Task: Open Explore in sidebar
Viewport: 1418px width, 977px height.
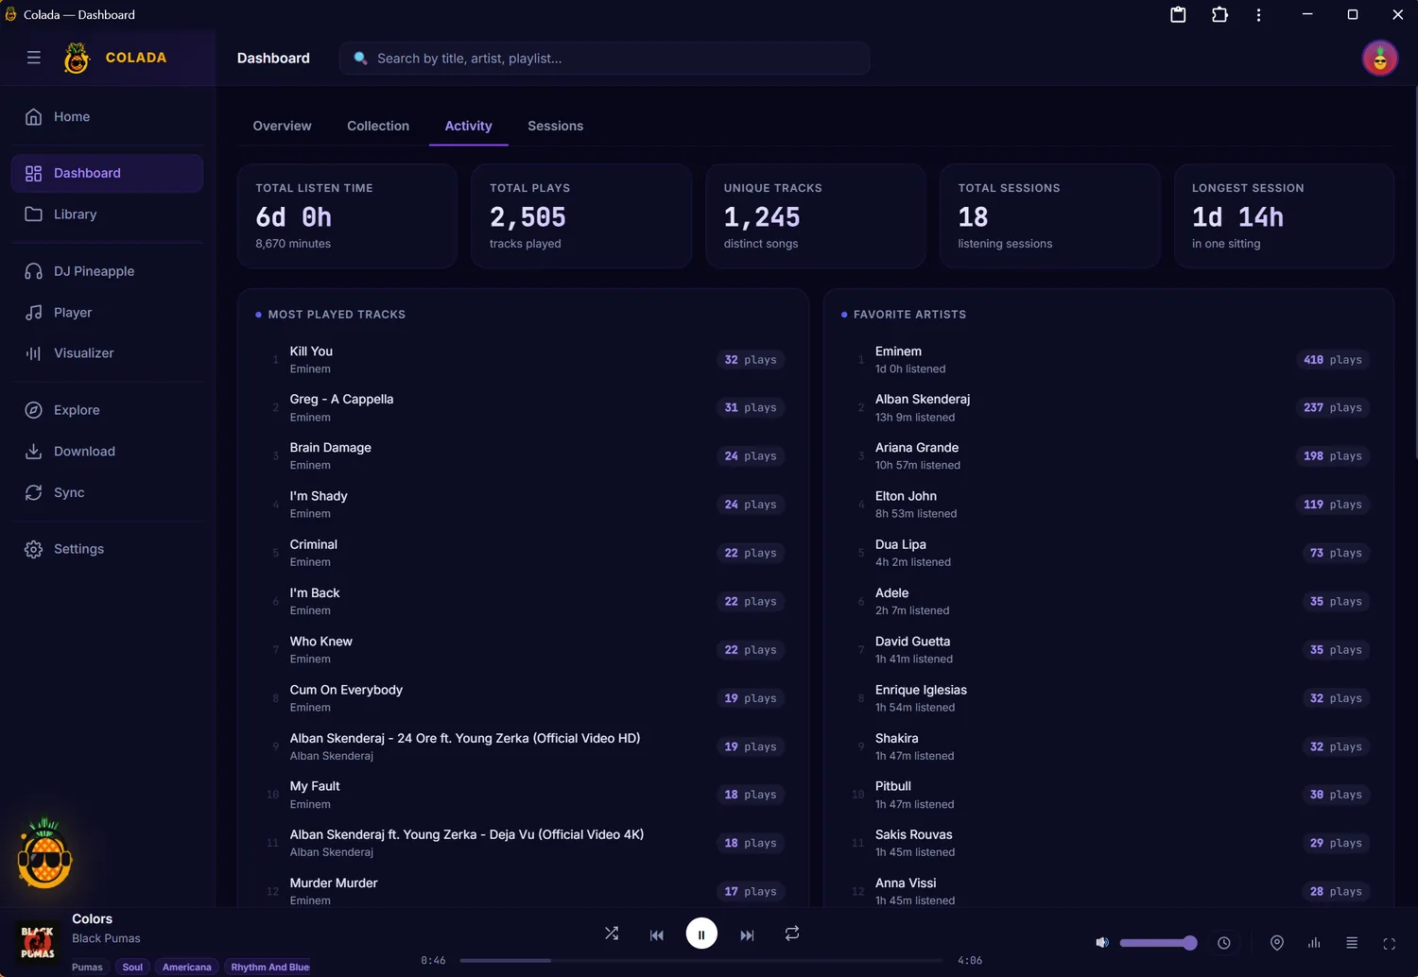Action: tap(107, 410)
